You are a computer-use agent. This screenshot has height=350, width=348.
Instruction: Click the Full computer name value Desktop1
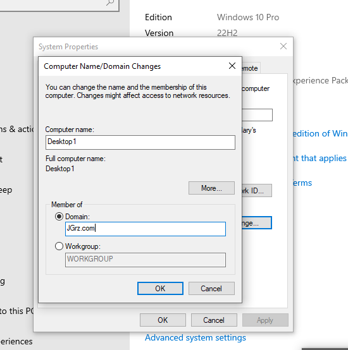(x=60, y=169)
